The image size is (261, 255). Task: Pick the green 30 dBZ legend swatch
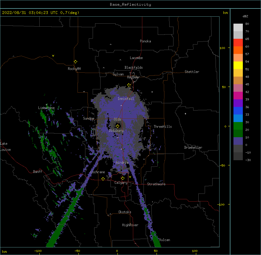238,126
